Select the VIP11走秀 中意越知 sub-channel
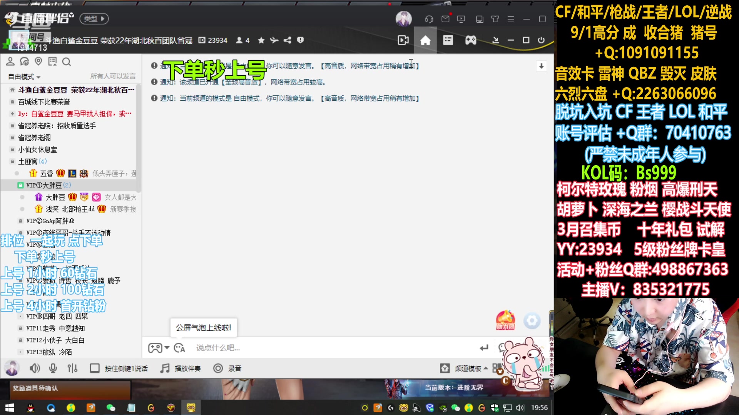The height and width of the screenshot is (415, 739). pyautogui.click(x=55, y=328)
